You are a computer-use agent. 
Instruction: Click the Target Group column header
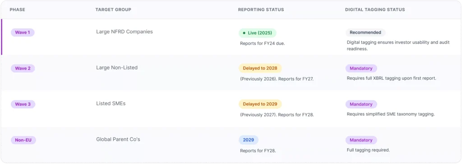pyautogui.click(x=113, y=10)
